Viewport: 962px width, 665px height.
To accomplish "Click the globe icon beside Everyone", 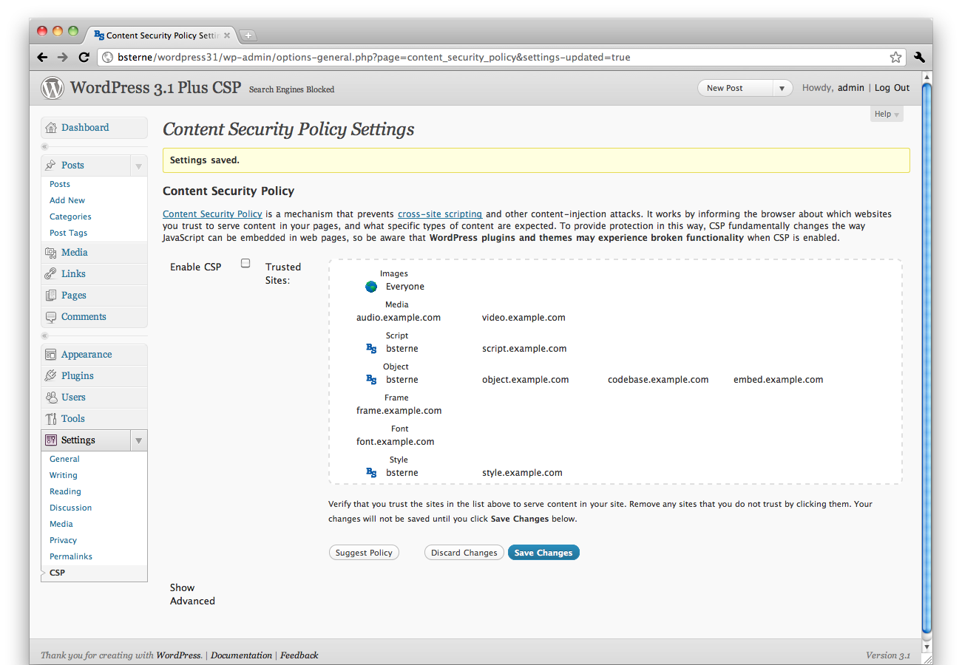I will (x=371, y=287).
